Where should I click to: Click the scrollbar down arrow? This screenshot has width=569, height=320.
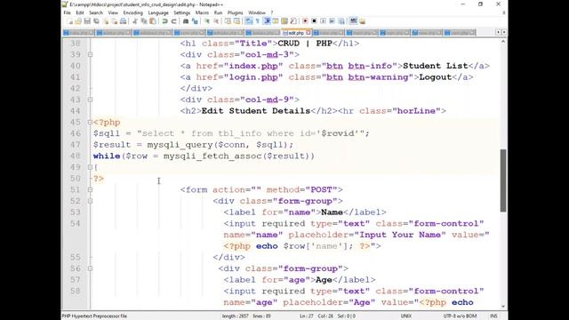coord(503,307)
